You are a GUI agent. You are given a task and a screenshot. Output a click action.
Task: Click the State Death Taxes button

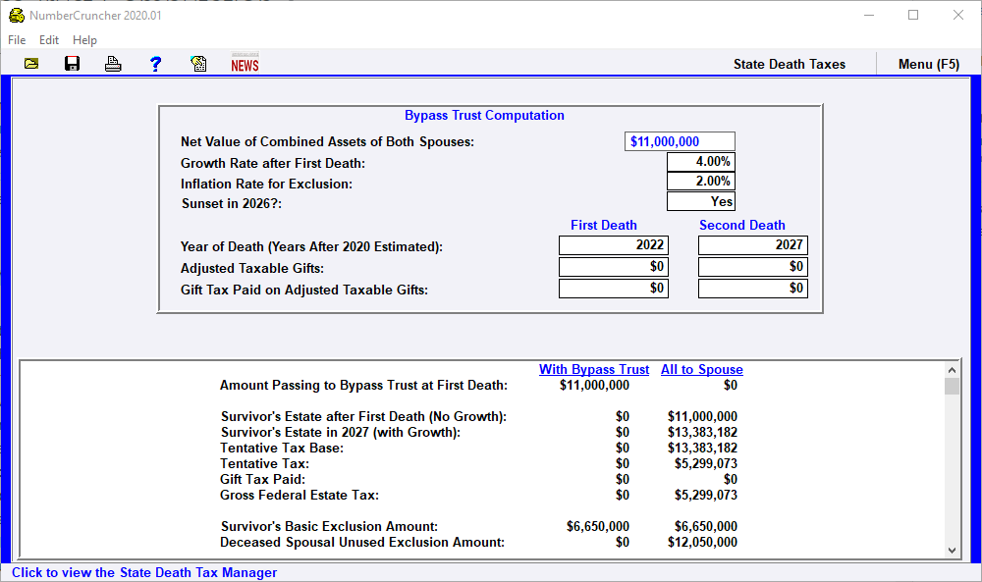790,64
